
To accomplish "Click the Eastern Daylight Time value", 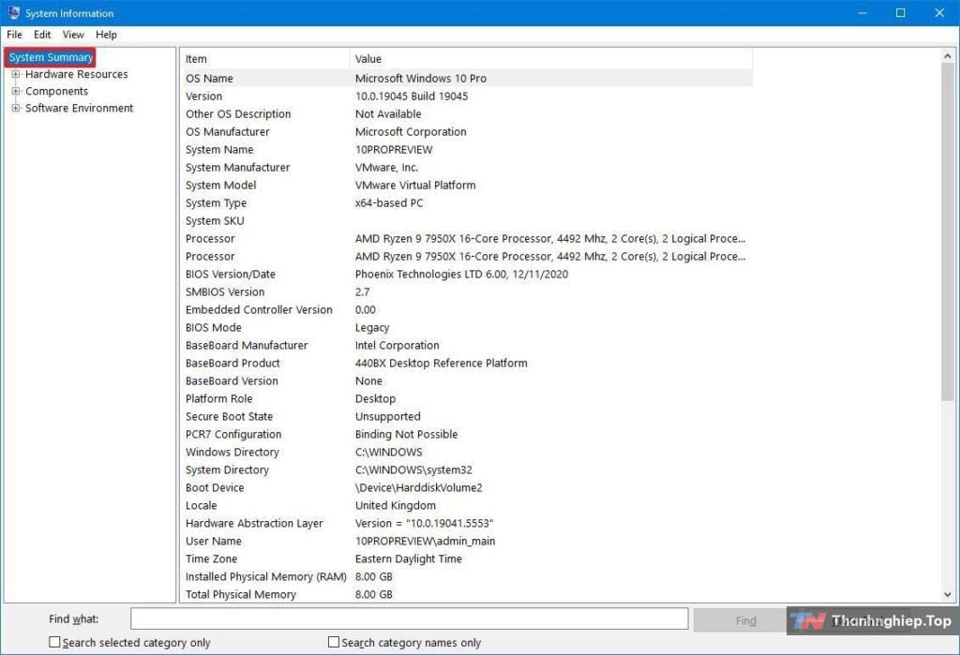I will tap(409, 558).
